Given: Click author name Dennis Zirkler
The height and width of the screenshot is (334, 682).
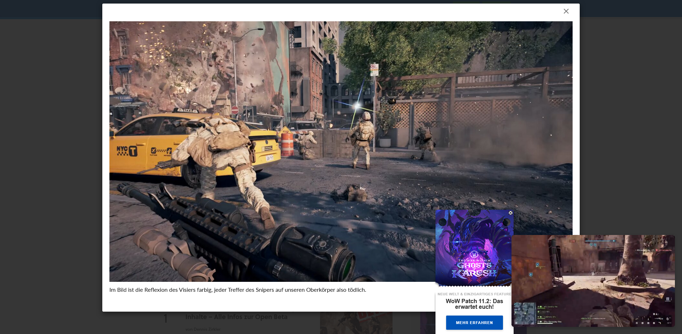Looking at the screenshot, I should [207, 329].
